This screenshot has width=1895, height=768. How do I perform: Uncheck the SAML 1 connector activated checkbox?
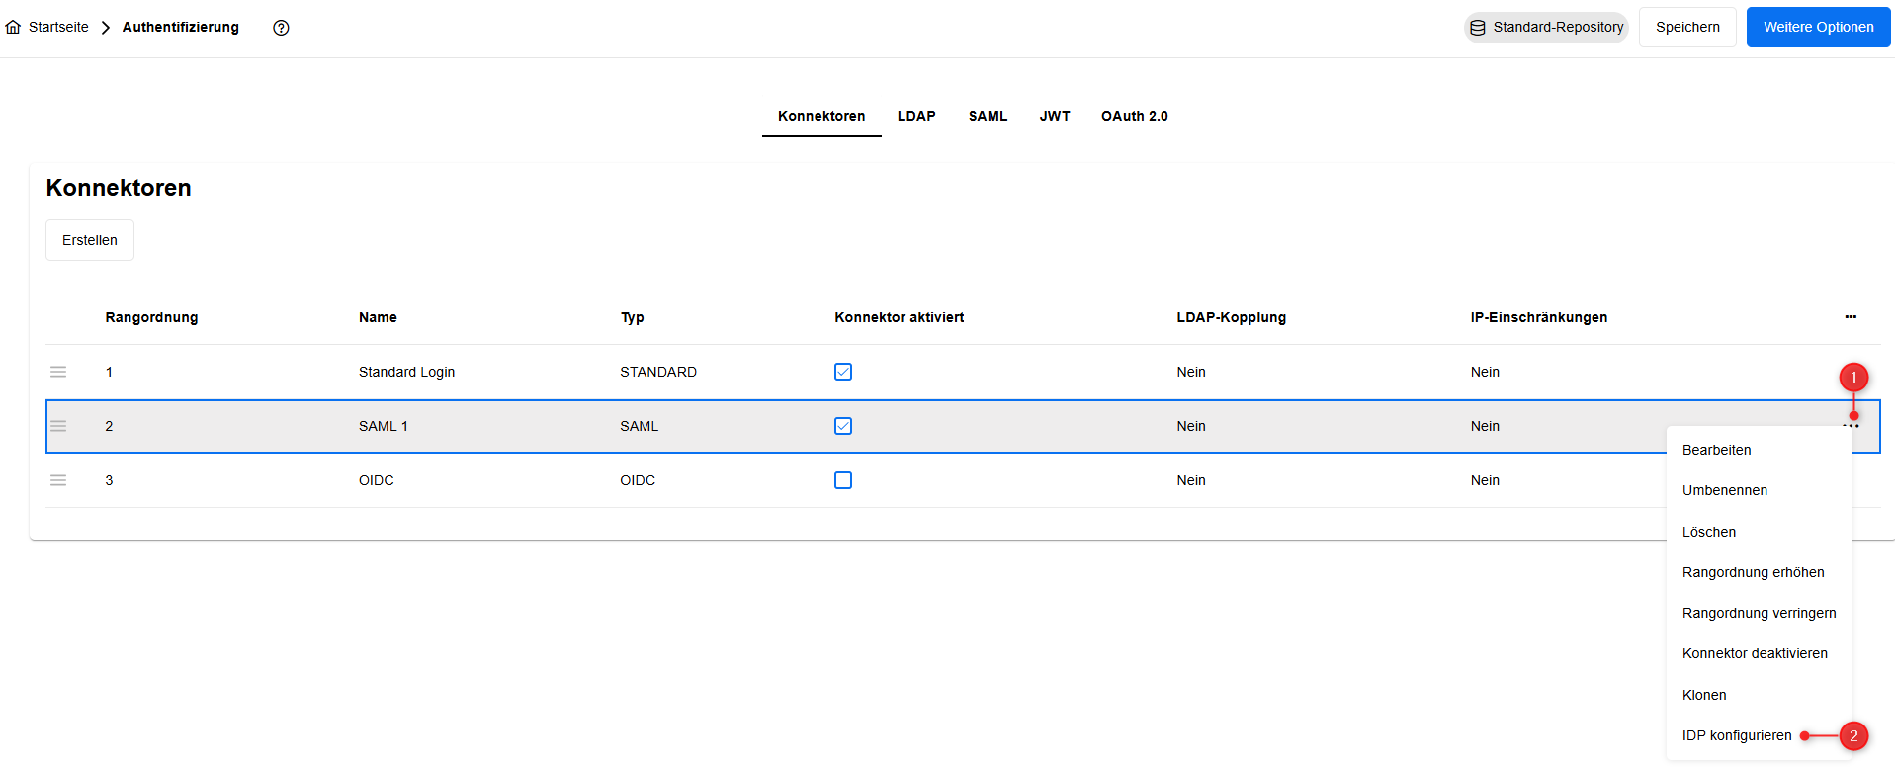coord(842,426)
